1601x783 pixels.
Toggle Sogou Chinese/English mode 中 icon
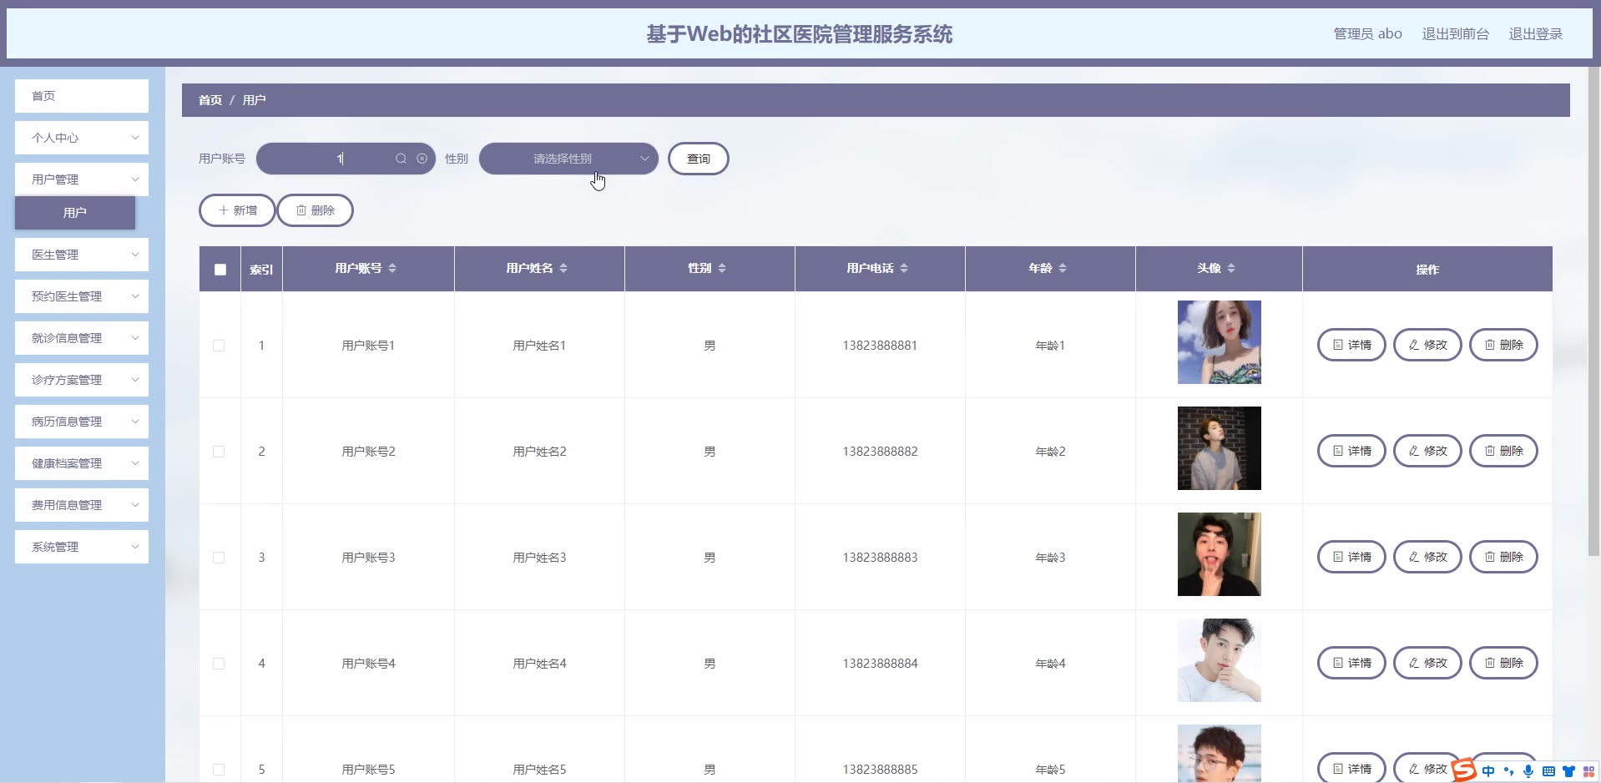(x=1488, y=771)
